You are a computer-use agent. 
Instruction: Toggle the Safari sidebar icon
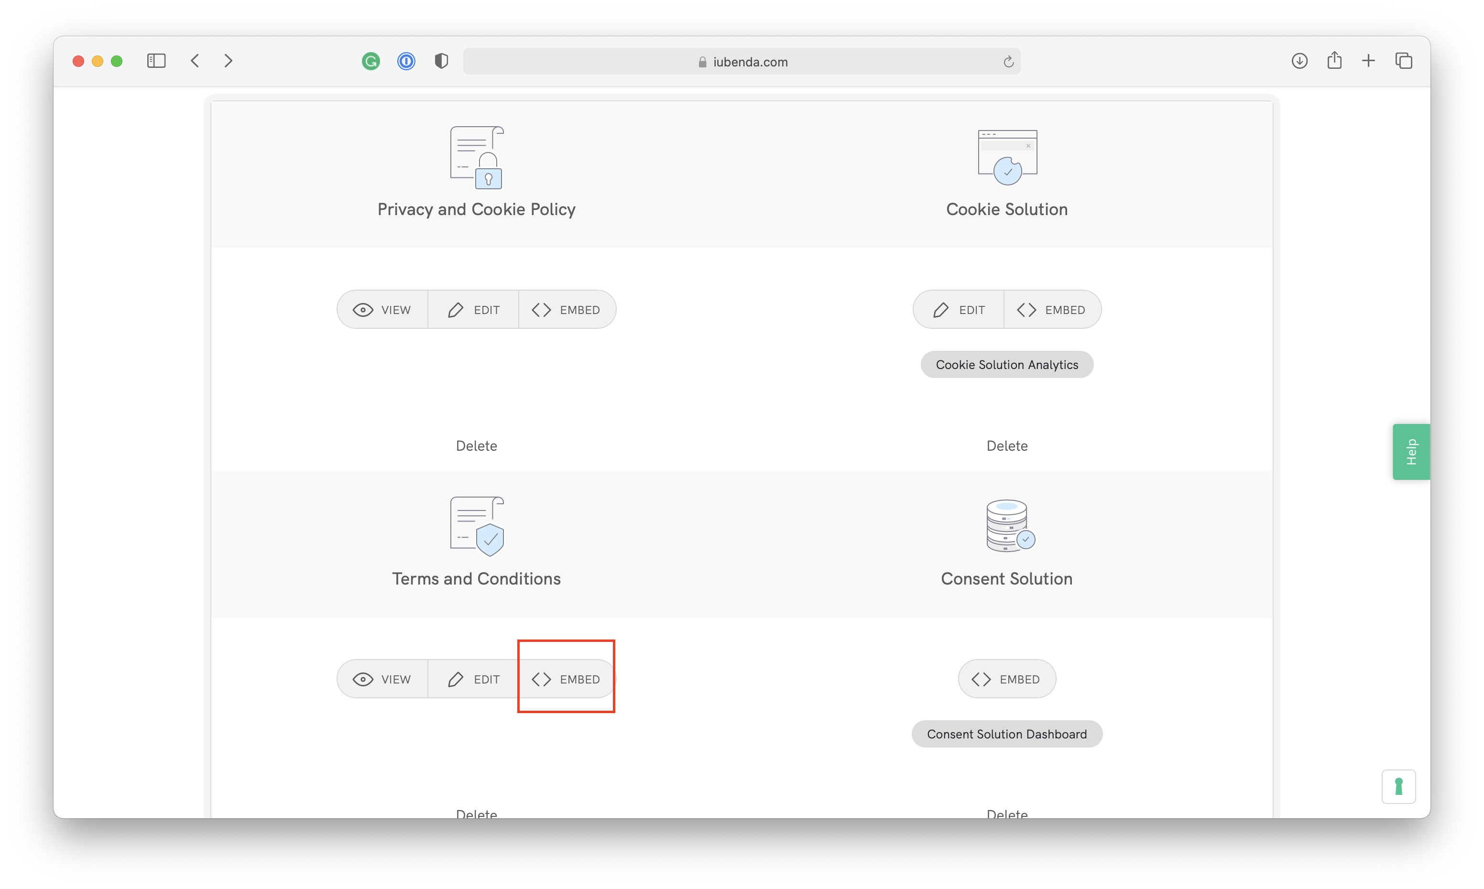[x=156, y=61]
